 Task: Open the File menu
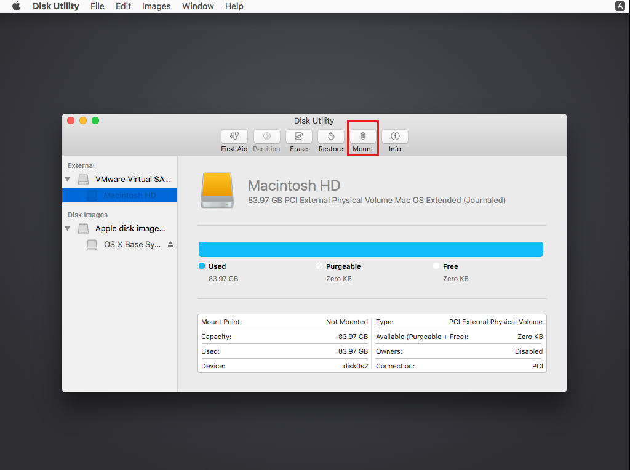tap(97, 6)
